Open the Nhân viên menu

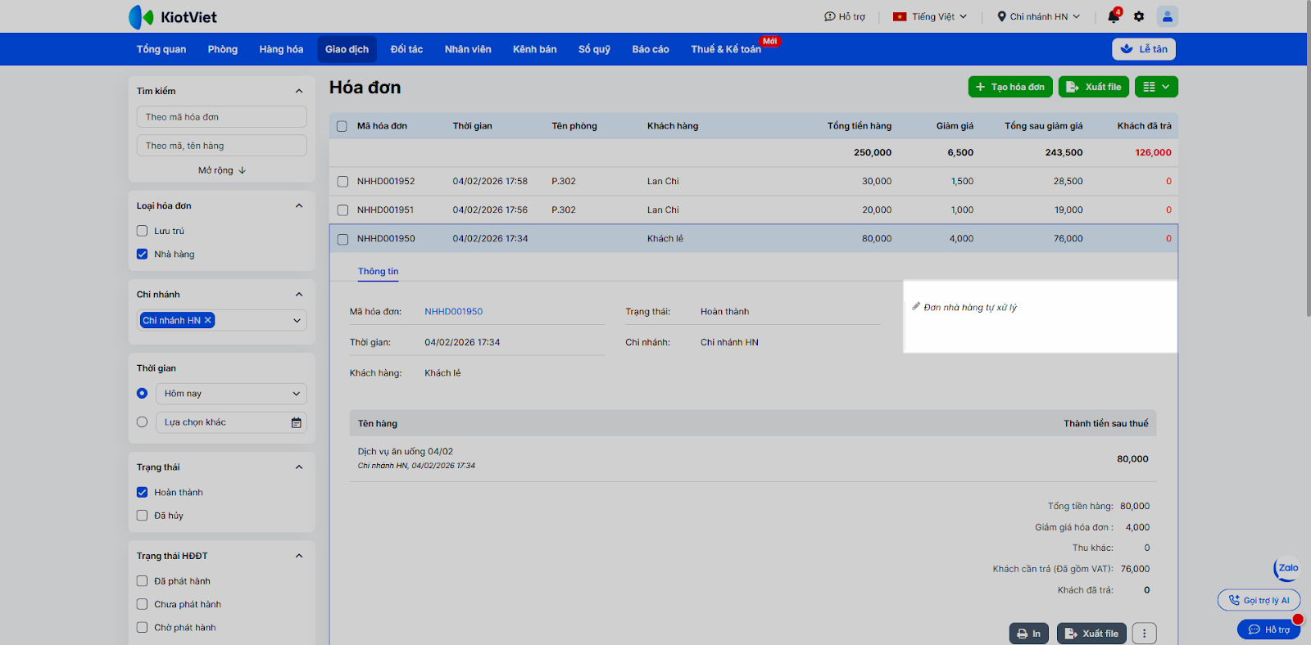468,49
